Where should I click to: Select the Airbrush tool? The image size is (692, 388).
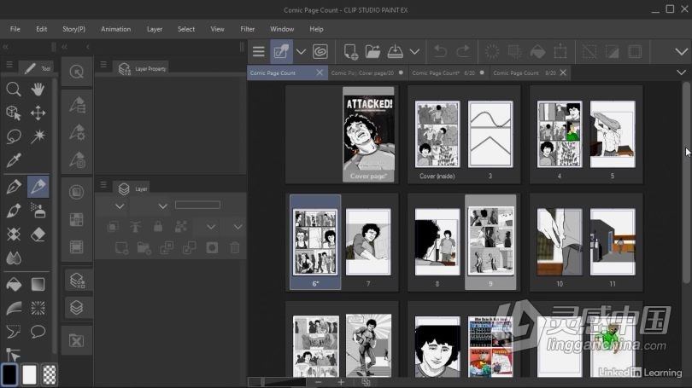tap(38, 211)
